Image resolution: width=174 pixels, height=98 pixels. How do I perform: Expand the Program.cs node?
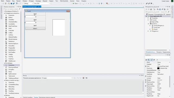point(148,31)
